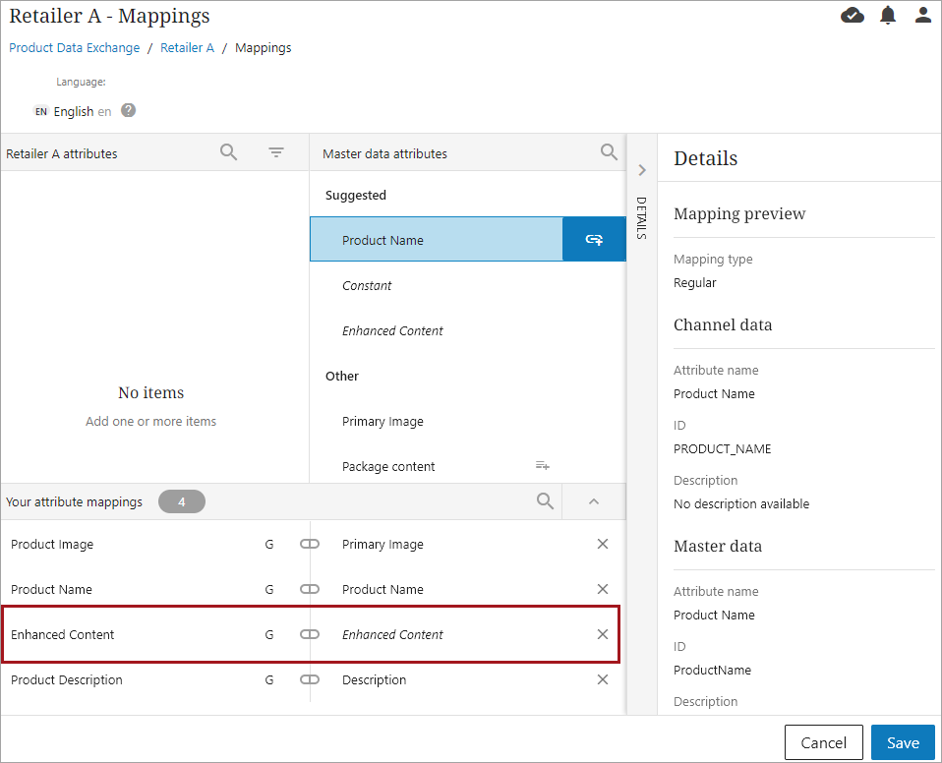This screenshot has height=763, width=942.
Task: Click the cloud sync status icon
Action: click(x=853, y=15)
